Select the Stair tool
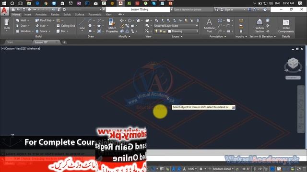Screen dimensions: 307x172 coord(41,26)
